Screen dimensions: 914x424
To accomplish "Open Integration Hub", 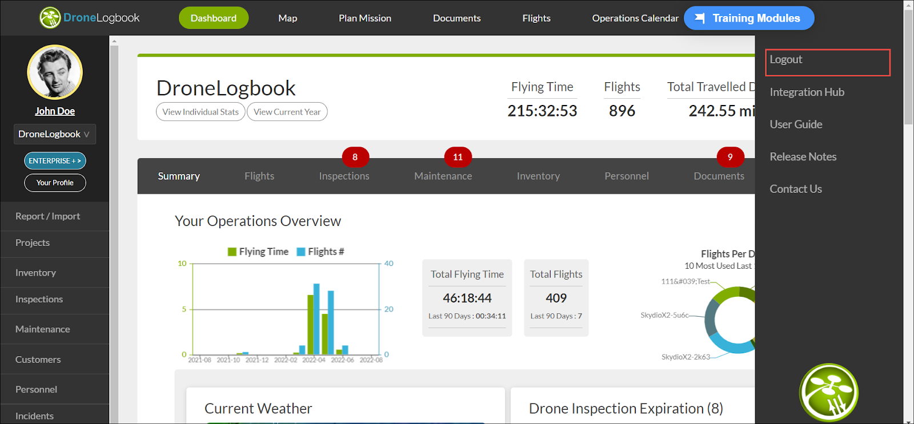I will tap(807, 92).
